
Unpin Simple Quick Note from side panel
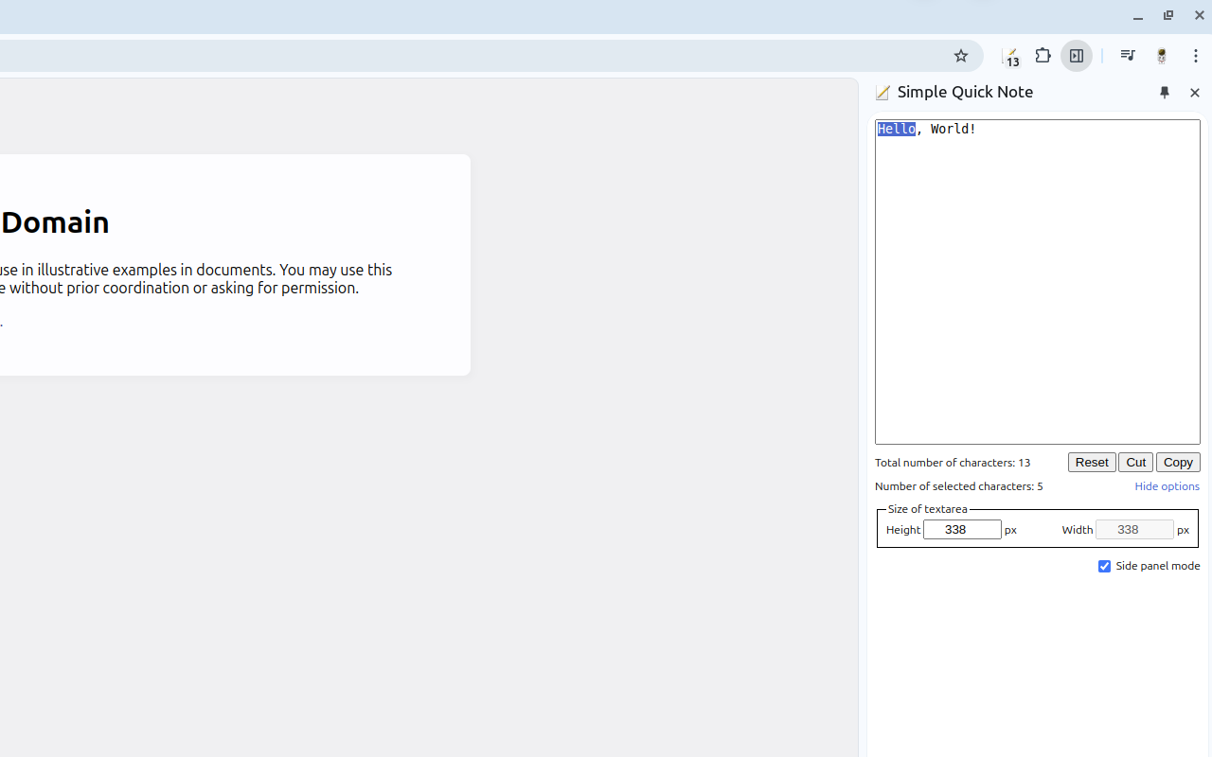pyautogui.click(x=1165, y=93)
